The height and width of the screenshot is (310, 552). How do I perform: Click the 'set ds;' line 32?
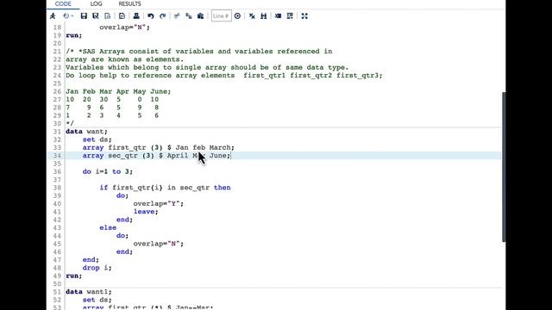pos(97,139)
